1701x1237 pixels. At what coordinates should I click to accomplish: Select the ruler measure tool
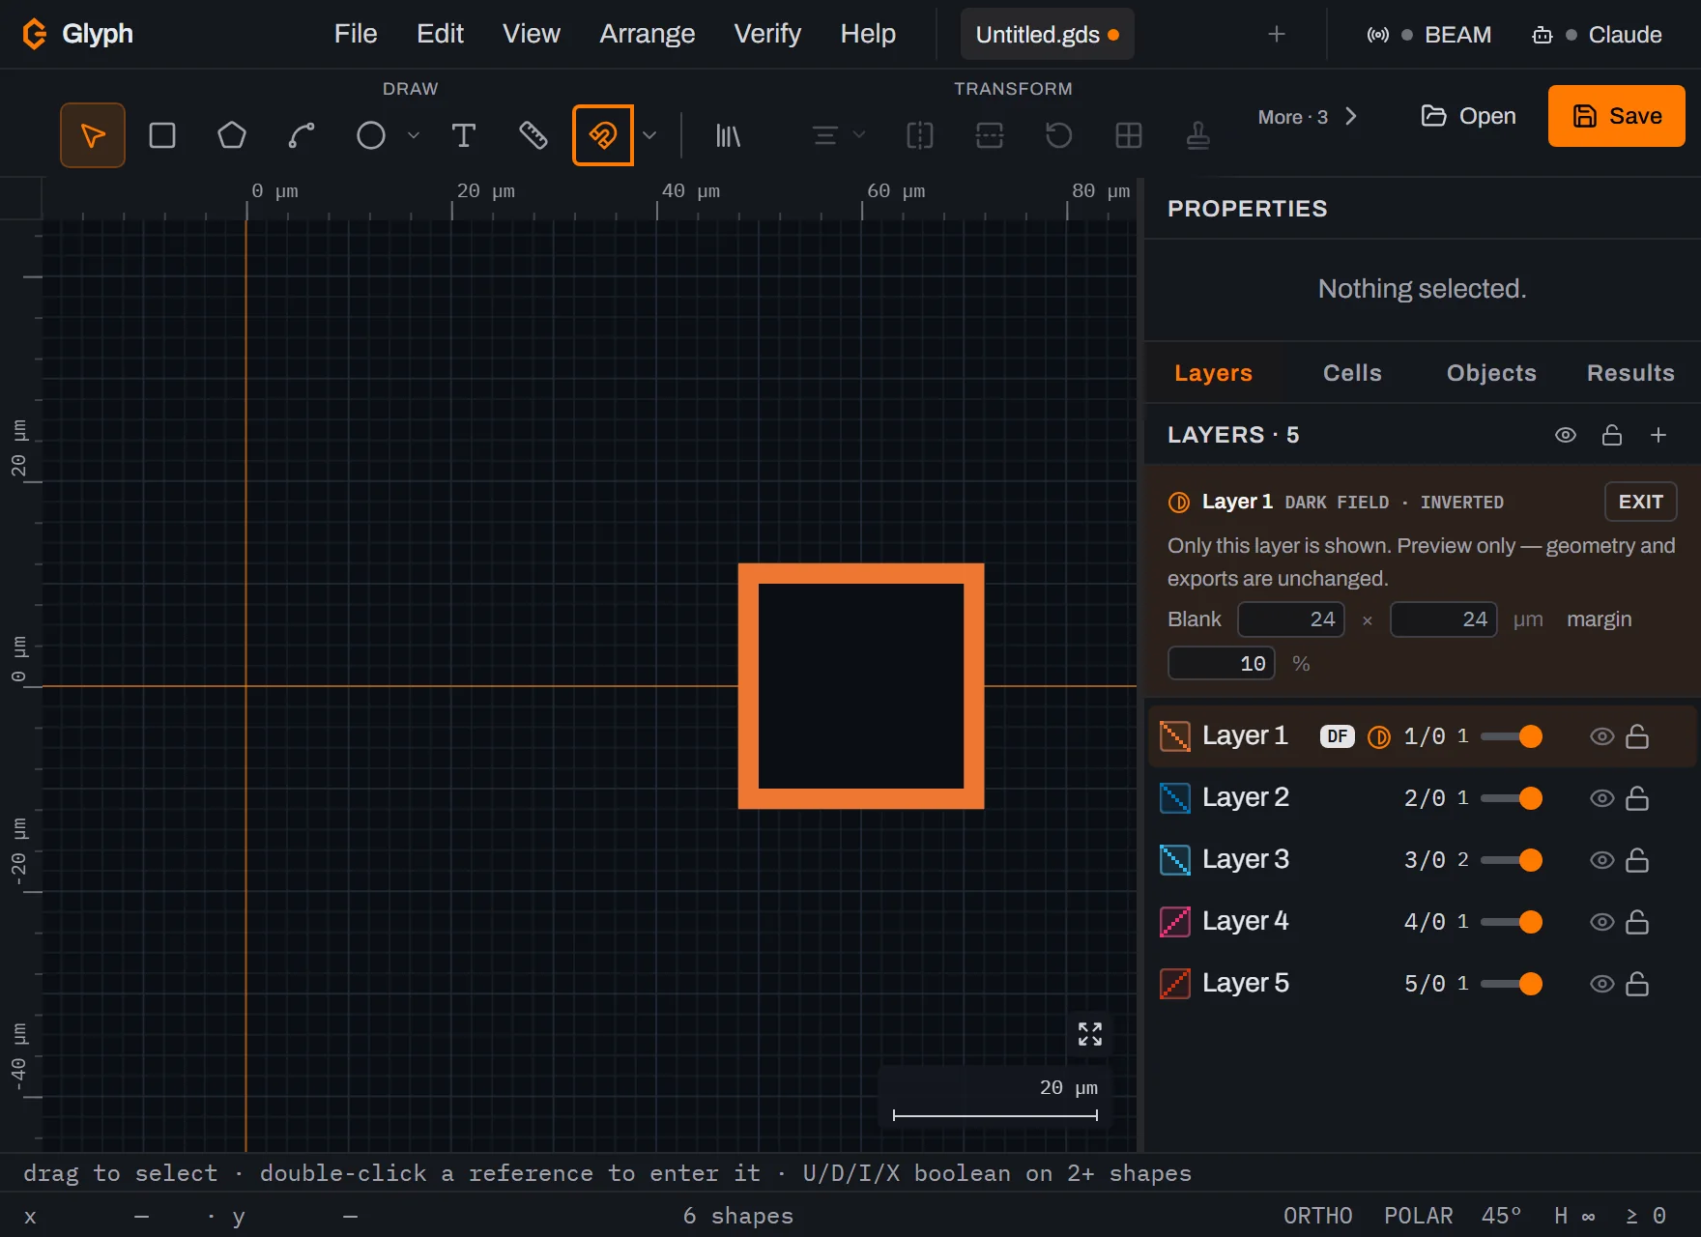pyautogui.click(x=533, y=135)
